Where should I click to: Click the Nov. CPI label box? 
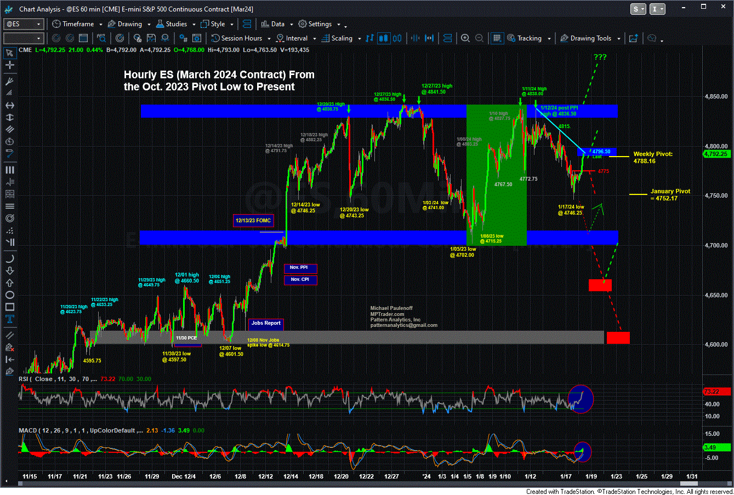tap(300, 280)
